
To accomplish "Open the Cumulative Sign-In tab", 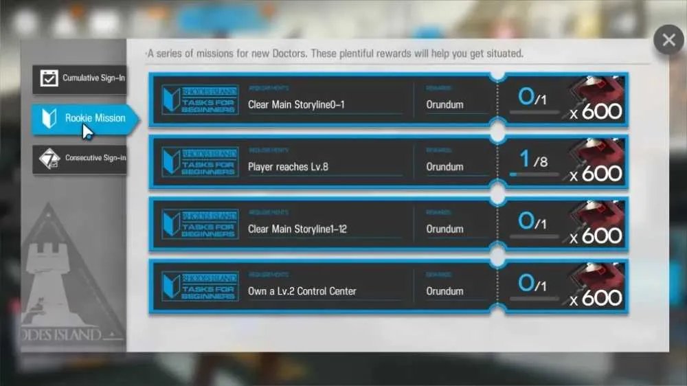I will 80,78.
